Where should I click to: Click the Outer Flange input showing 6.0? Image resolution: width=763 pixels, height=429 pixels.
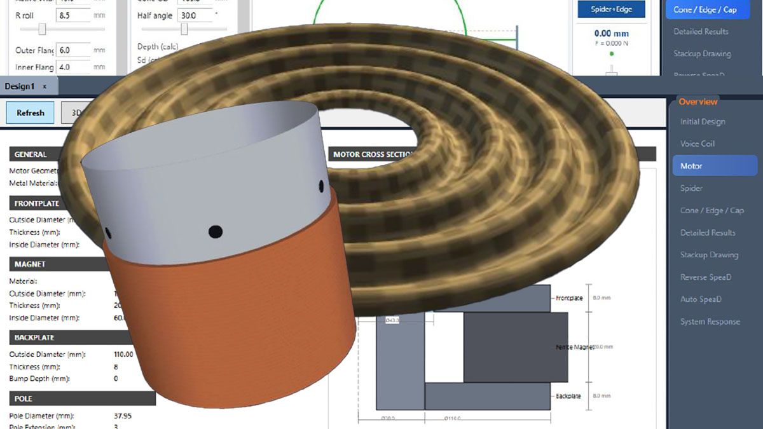point(73,50)
